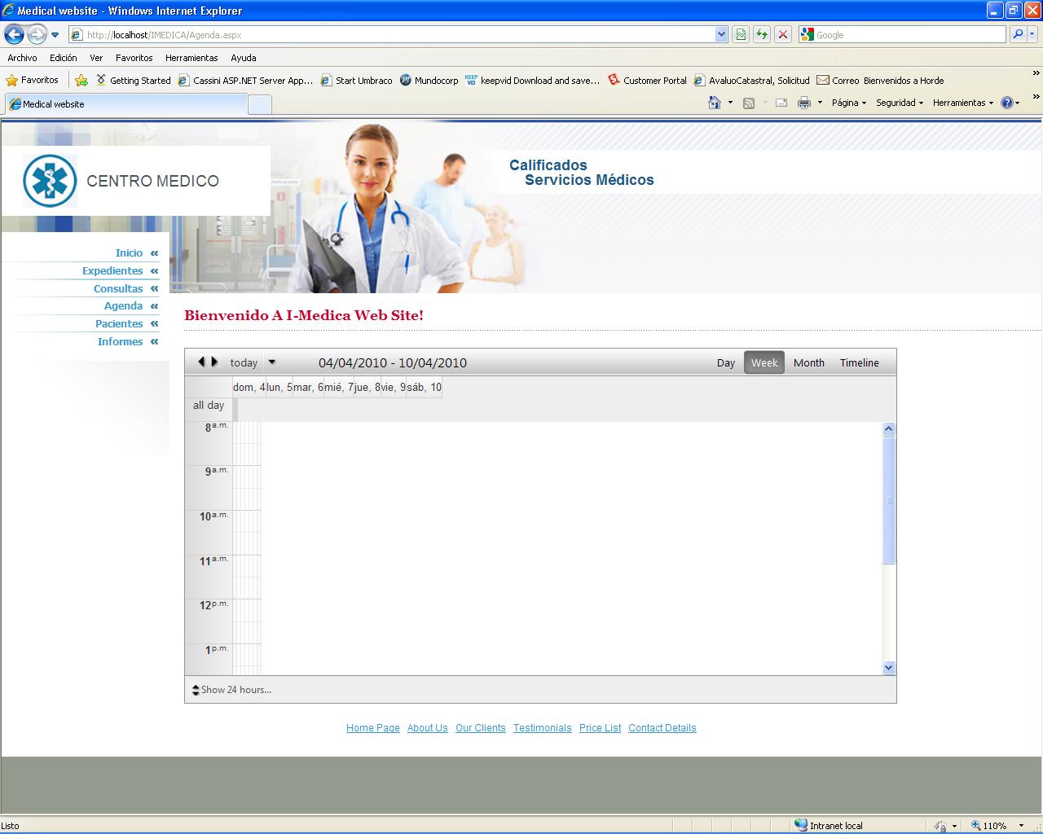Switch scheduler to Timeline view
The image size is (1043, 834).
(x=860, y=363)
